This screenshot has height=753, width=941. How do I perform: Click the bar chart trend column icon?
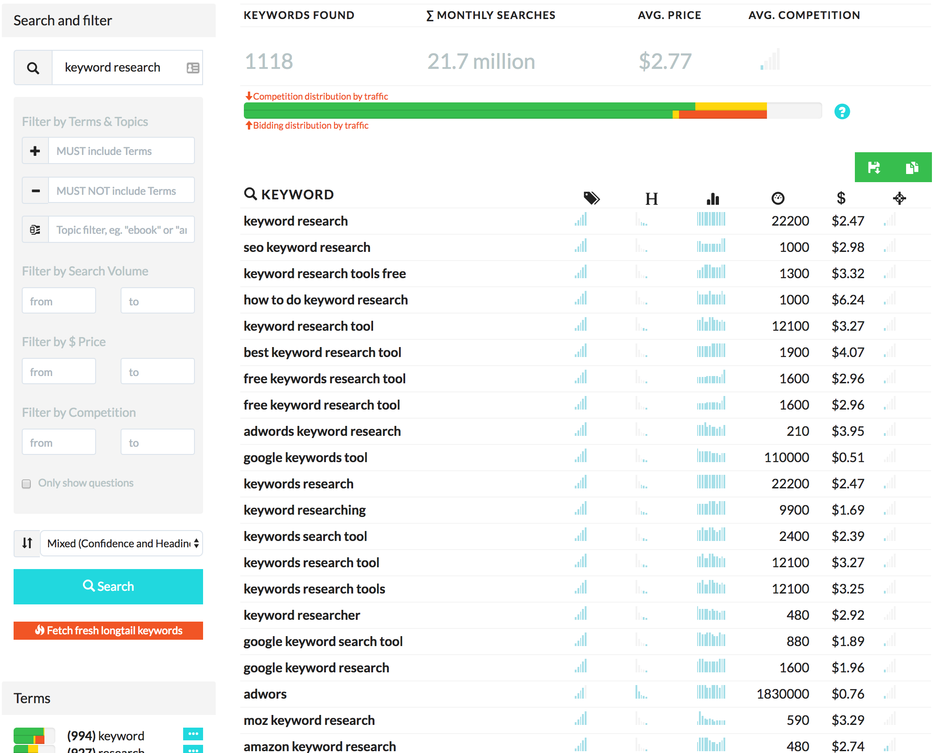click(712, 198)
